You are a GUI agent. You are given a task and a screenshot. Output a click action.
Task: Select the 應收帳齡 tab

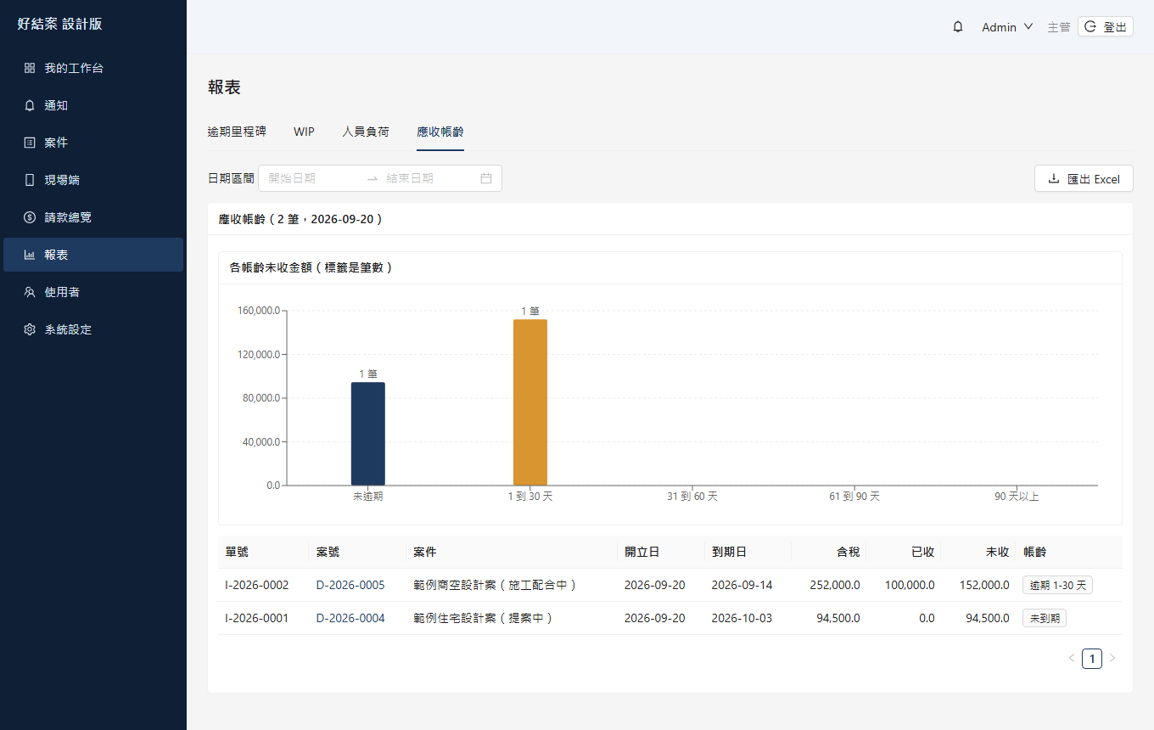(440, 132)
